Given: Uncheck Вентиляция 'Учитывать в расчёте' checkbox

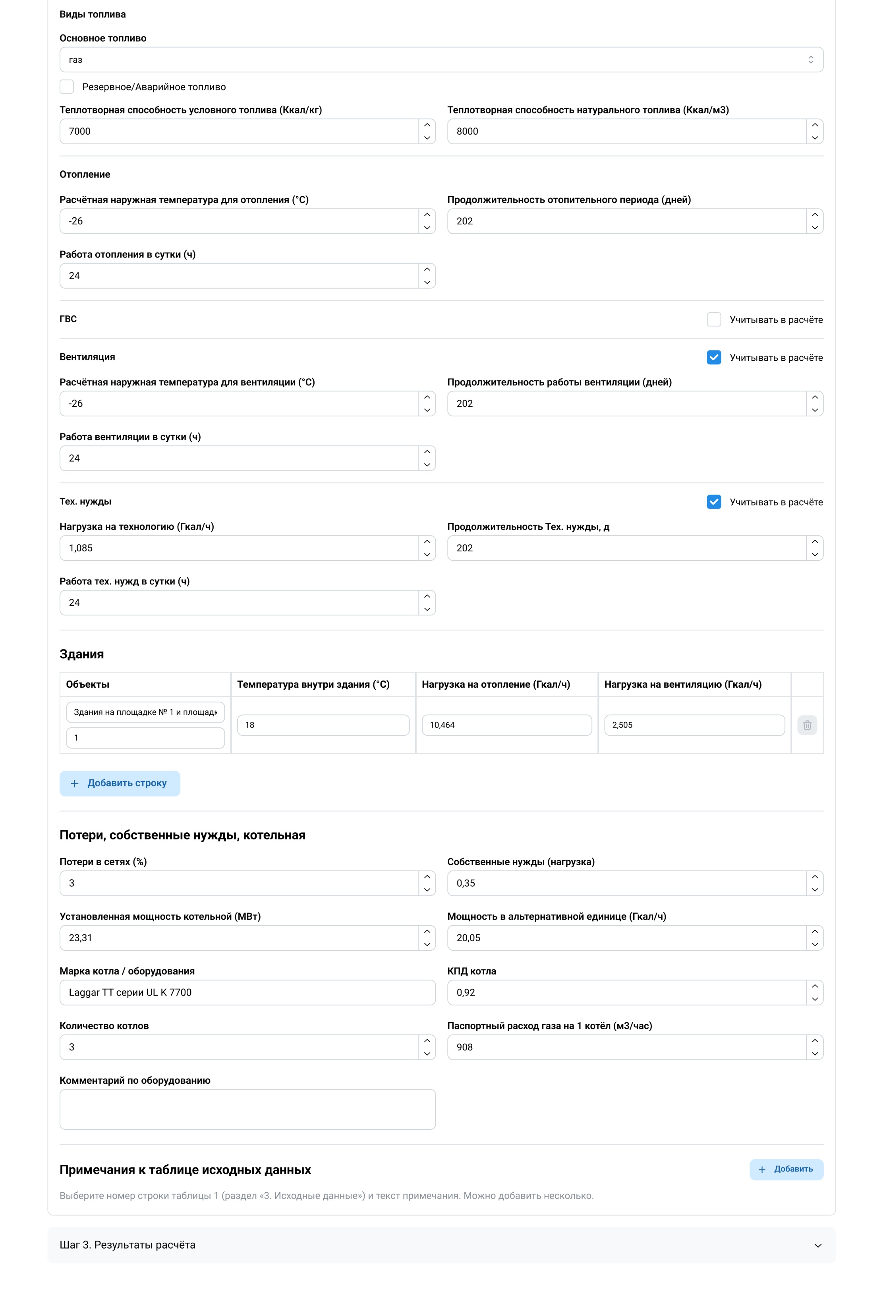Looking at the screenshot, I should click(713, 358).
